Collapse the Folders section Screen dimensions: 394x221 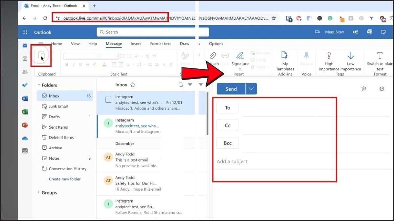pyautogui.click(x=39, y=85)
